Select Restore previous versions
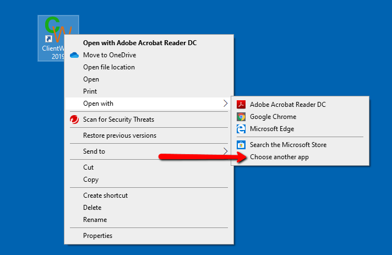392x255 pixels. tap(149, 135)
